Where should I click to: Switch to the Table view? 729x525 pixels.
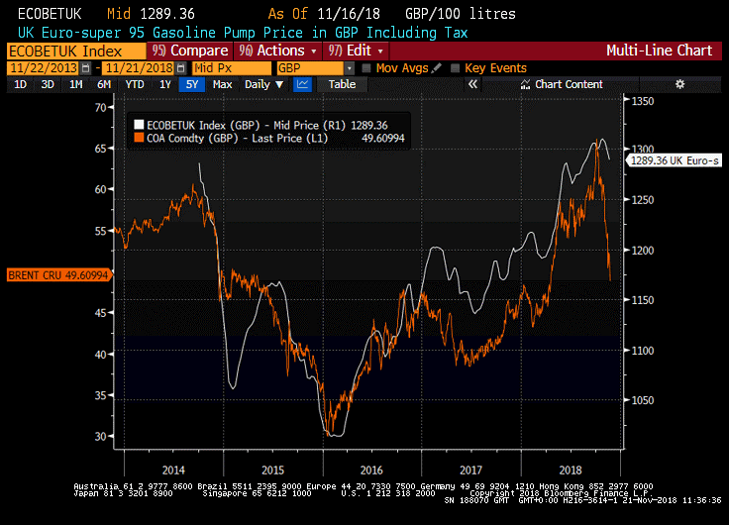click(x=342, y=84)
